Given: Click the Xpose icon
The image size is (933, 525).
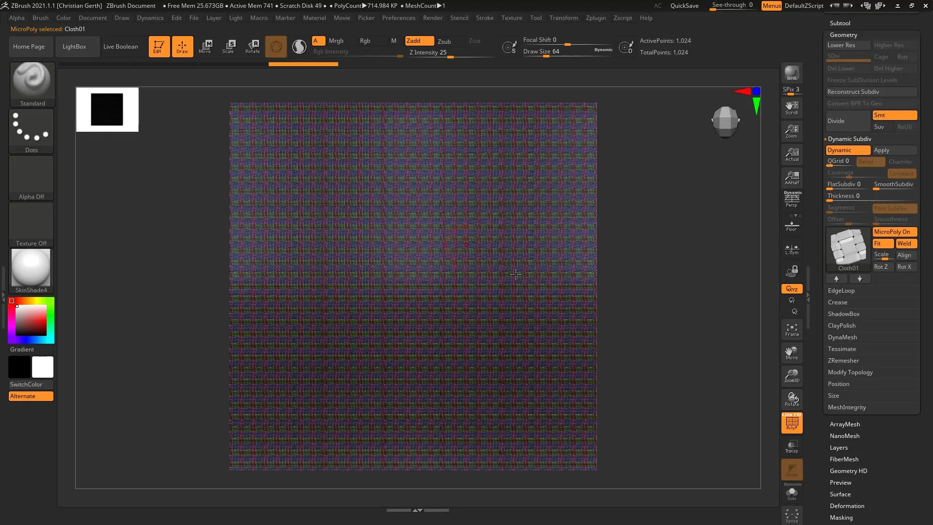Looking at the screenshot, I should 792,515.
